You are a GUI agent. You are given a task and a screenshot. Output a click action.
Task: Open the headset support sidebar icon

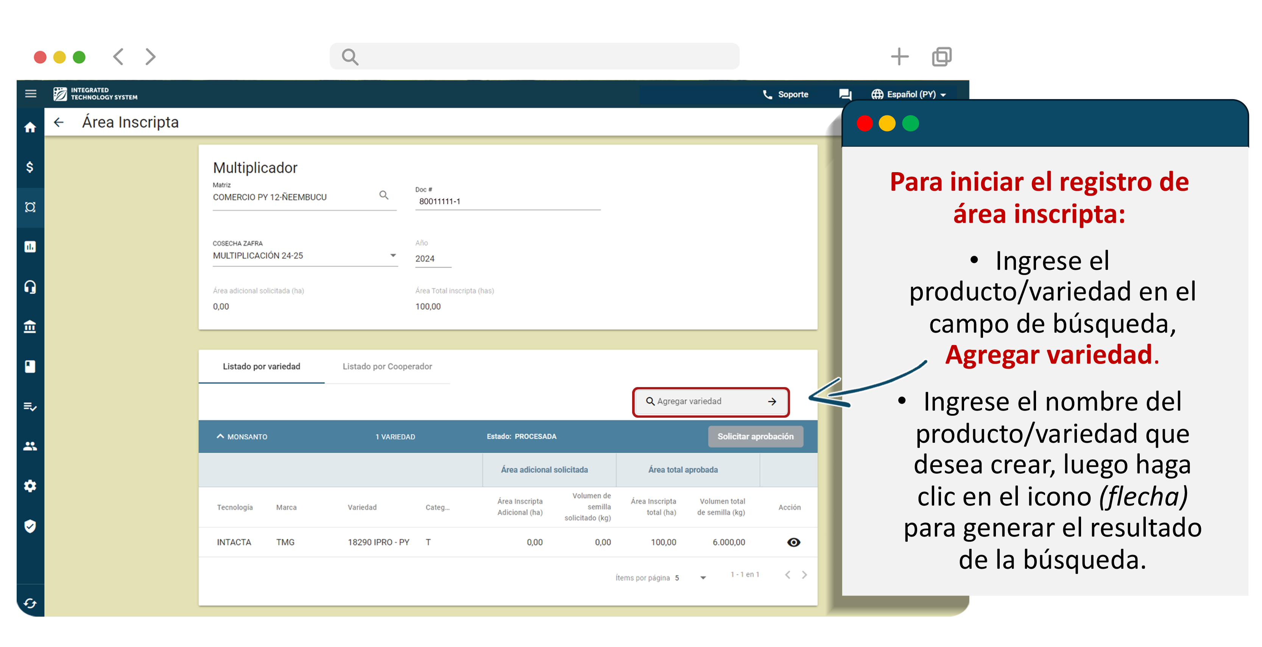click(30, 286)
